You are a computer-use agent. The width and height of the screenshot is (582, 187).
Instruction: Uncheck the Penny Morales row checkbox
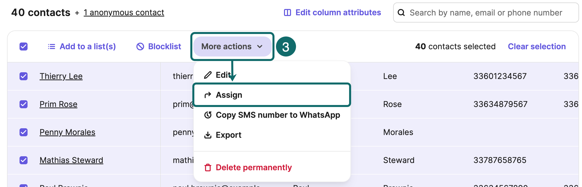coord(24,132)
